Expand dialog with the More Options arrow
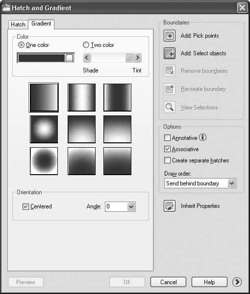Screen dimensions: 250x294 237,282
